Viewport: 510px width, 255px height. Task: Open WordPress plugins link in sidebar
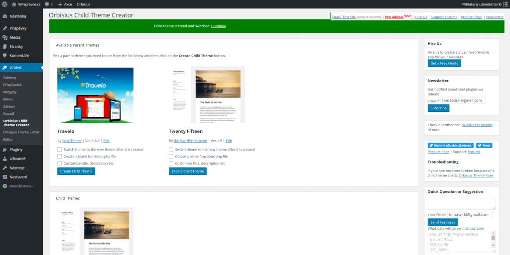pyautogui.click(x=477, y=125)
